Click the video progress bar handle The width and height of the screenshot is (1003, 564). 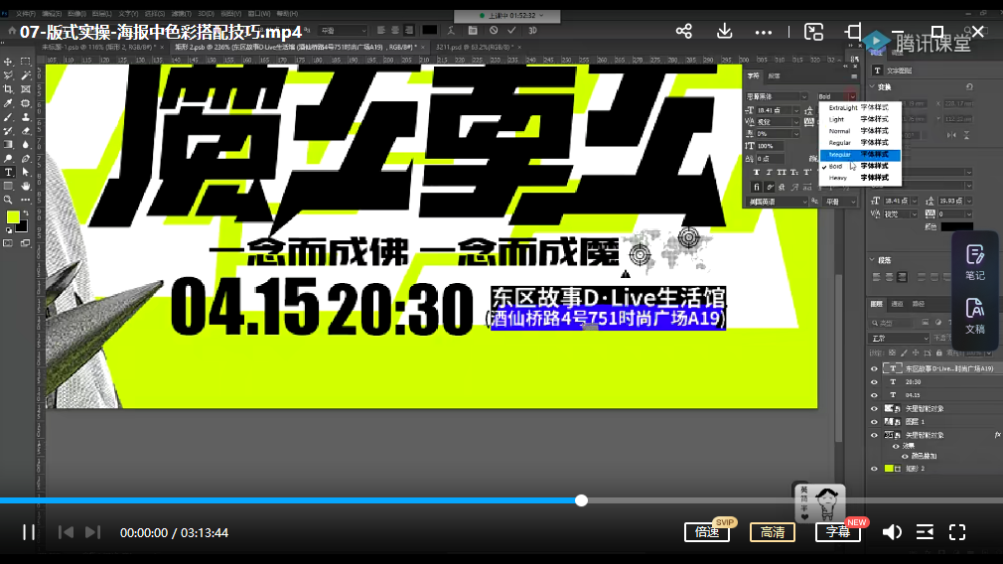[581, 500]
